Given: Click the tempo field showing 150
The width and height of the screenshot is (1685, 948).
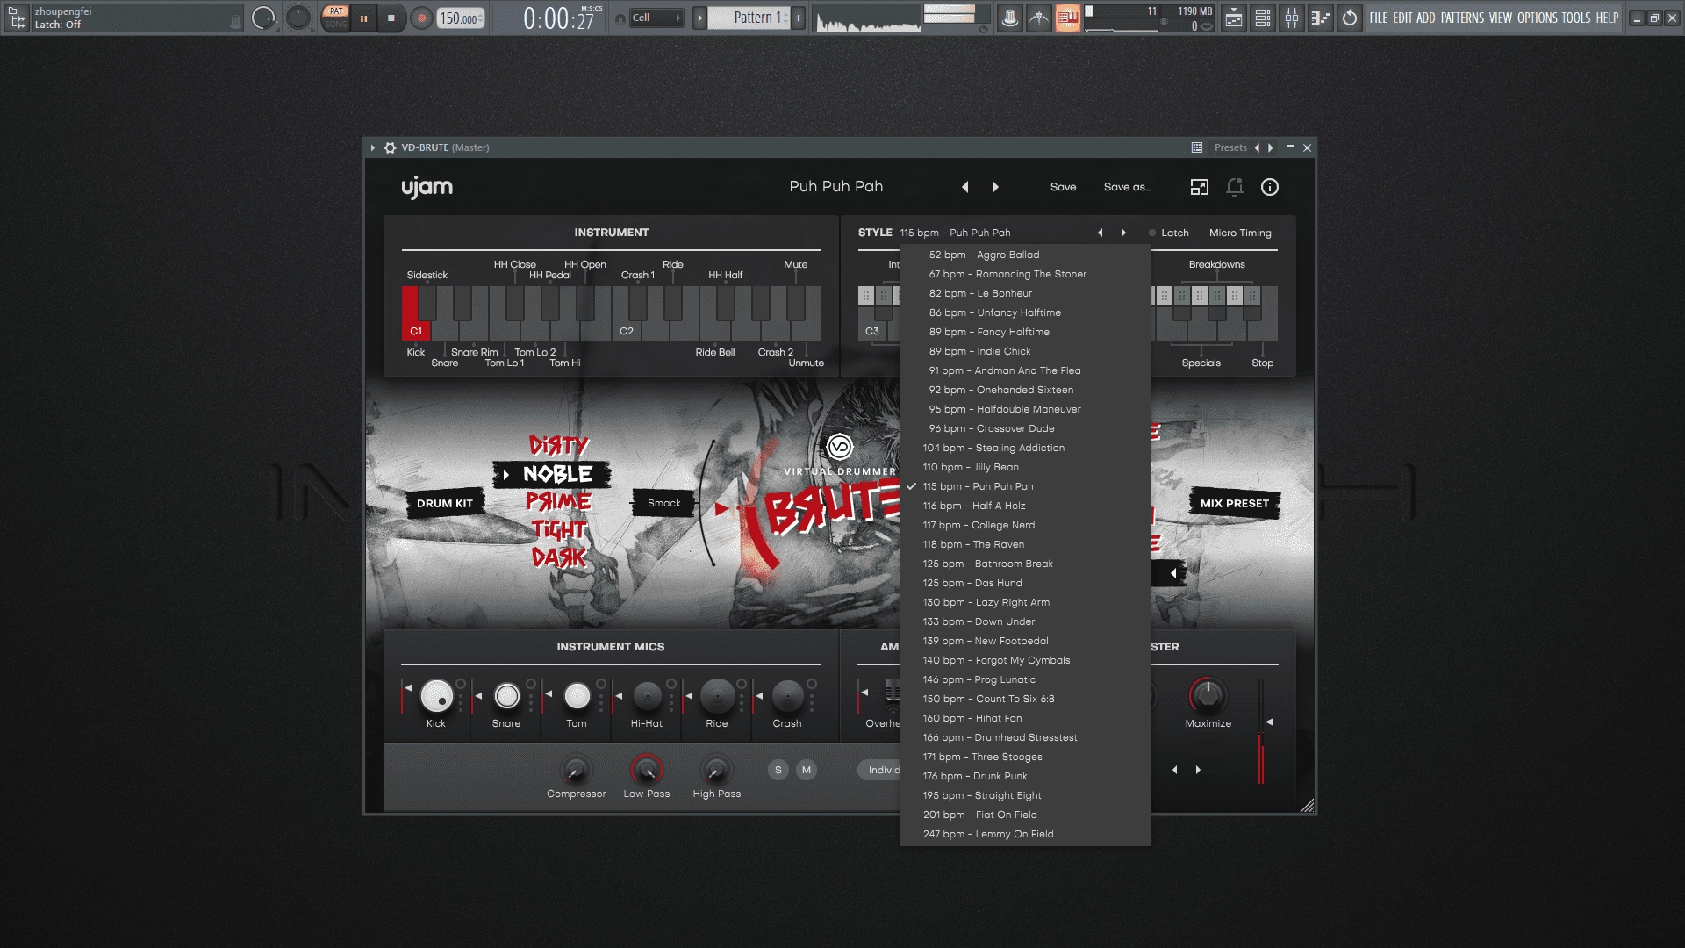Looking at the screenshot, I should pyautogui.click(x=461, y=18).
